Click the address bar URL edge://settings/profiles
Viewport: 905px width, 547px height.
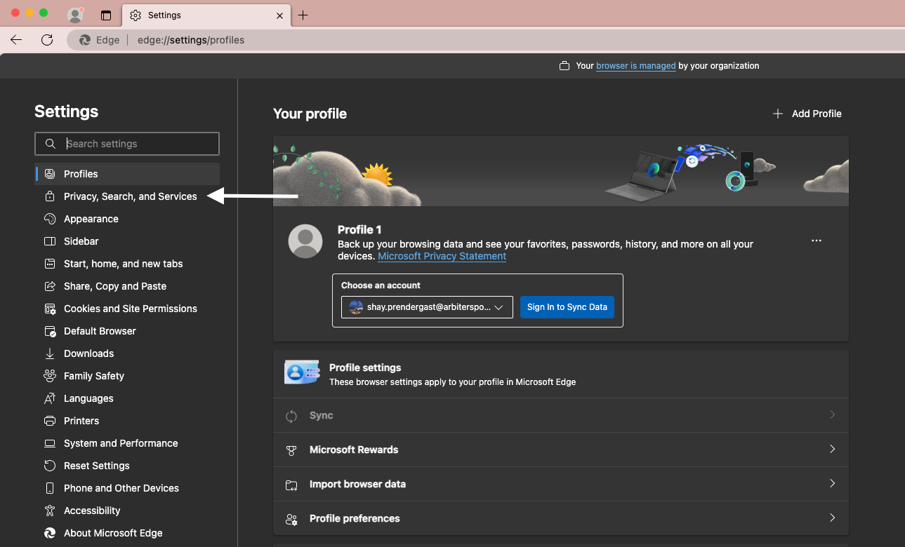tap(191, 40)
